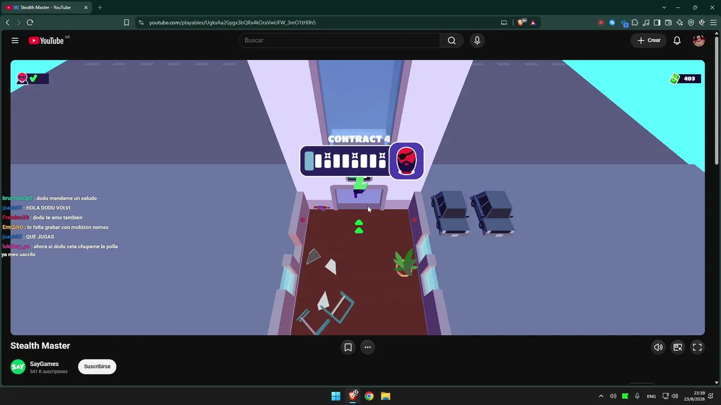Switch the playable to miniplayer view
721x405 pixels.
(x=678, y=347)
